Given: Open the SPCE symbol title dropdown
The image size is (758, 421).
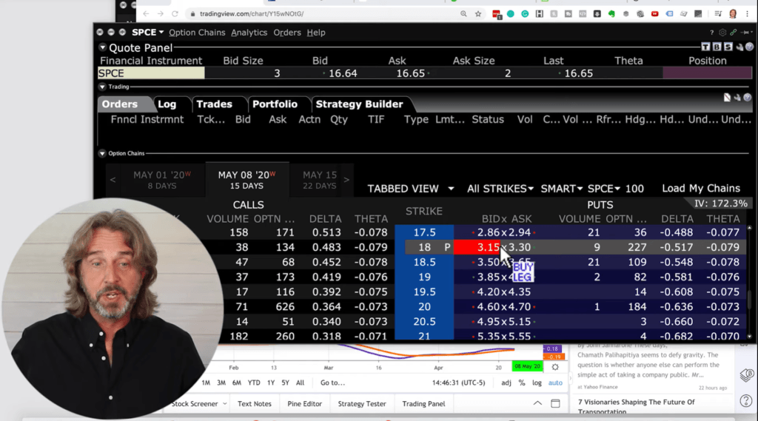Looking at the screenshot, I should coord(148,33).
